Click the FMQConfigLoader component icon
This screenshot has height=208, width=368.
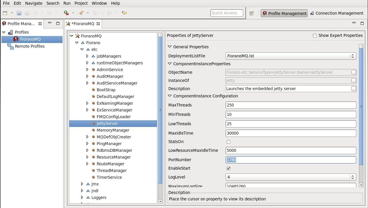93,117
